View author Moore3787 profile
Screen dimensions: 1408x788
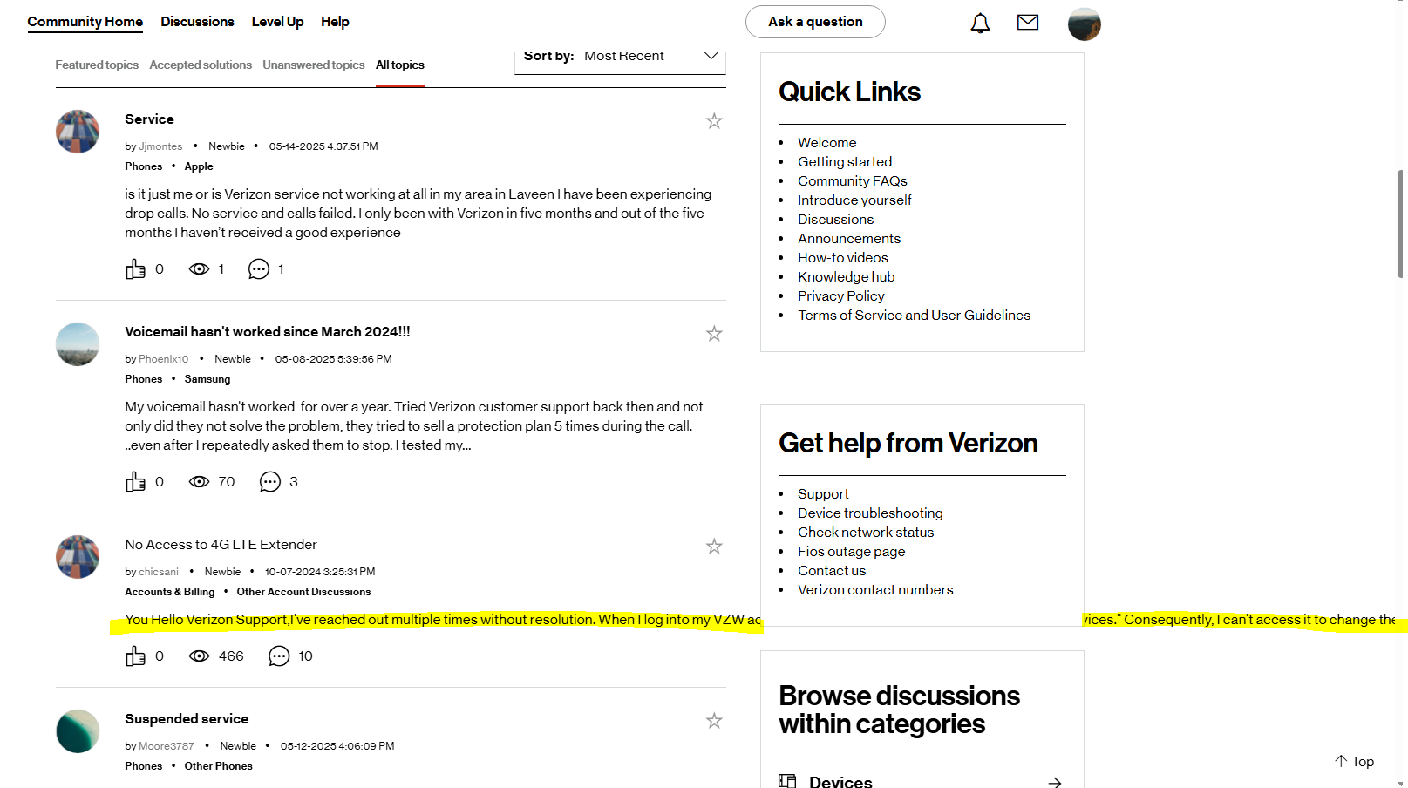(167, 746)
